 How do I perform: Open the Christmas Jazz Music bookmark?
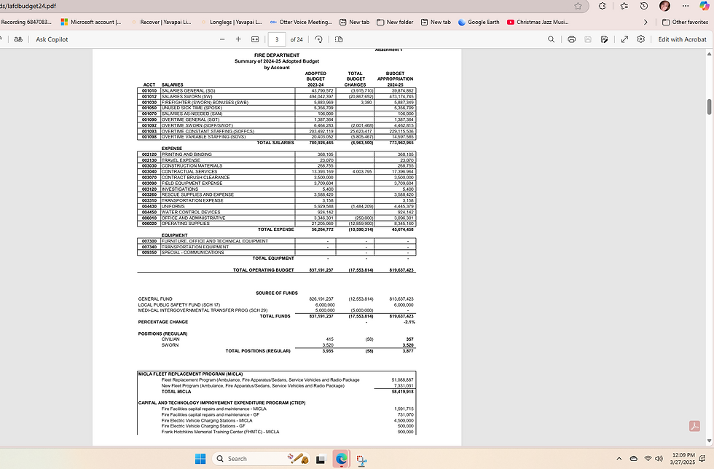[538, 22]
